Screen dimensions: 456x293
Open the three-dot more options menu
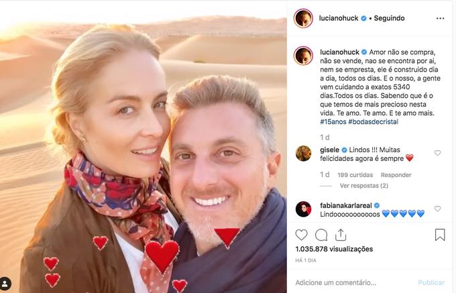point(440,18)
